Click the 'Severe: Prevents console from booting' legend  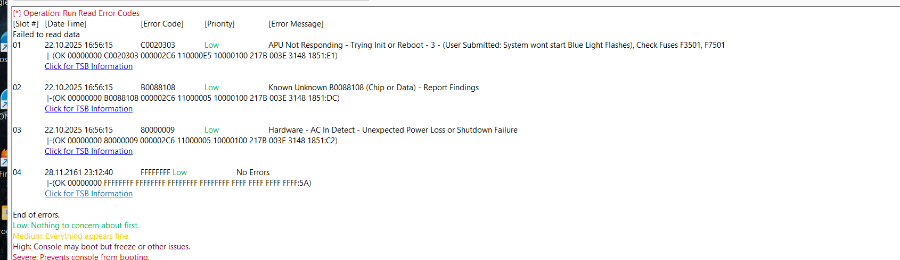click(x=81, y=257)
